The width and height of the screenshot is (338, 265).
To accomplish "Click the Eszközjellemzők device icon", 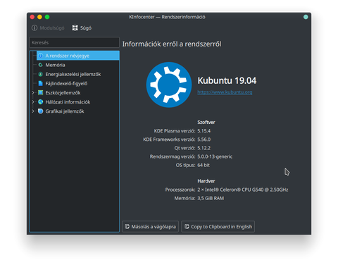I will click(41, 92).
